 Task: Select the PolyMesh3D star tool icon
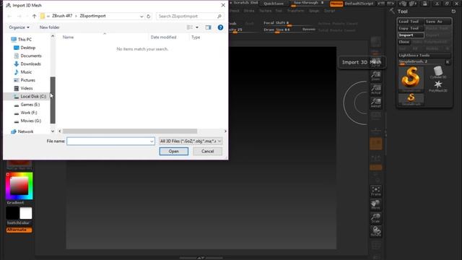[438, 86]
